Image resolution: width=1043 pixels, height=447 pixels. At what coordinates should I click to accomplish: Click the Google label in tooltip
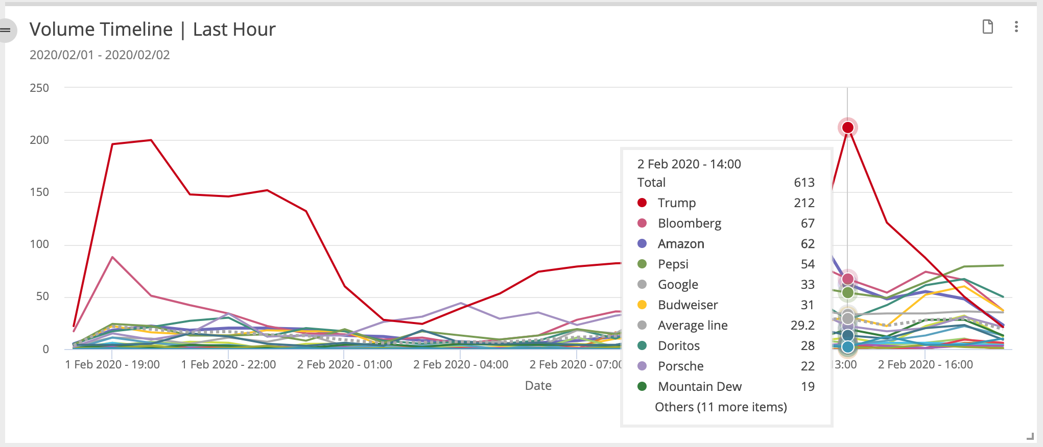coord(678,285)
